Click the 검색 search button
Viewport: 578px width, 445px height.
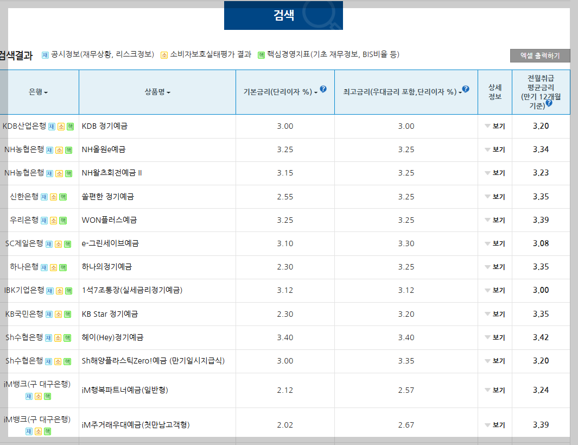pos(283,15)
